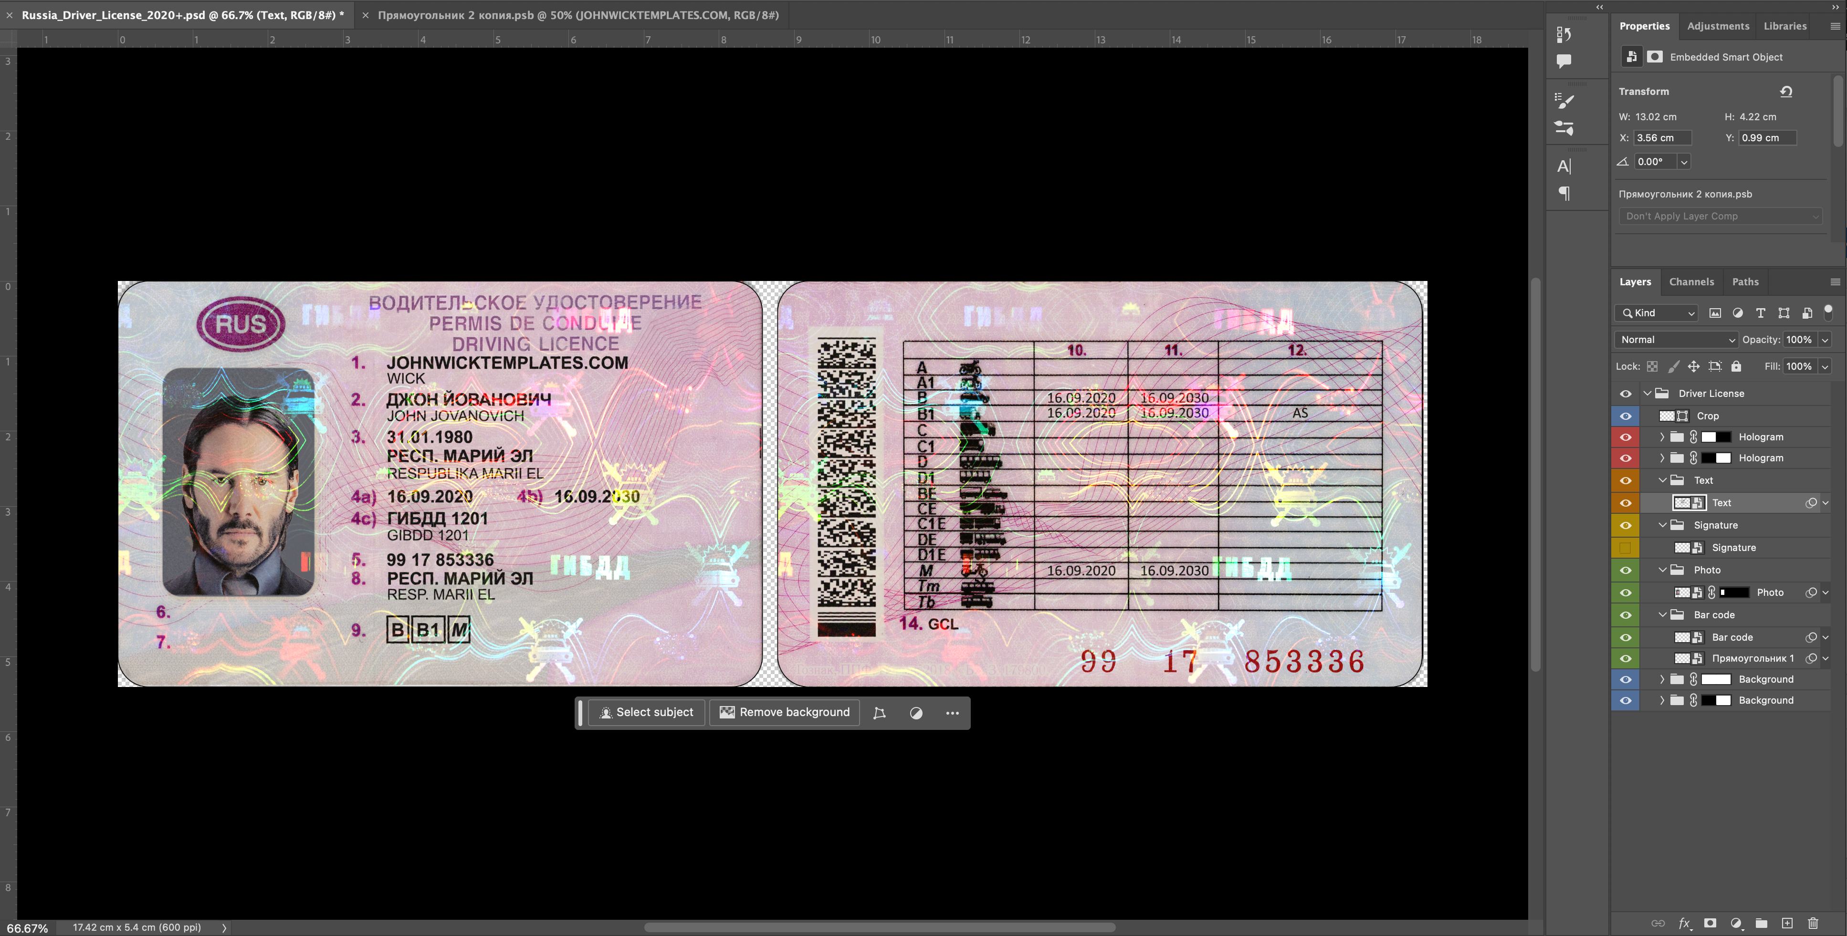Filter layers by smart objects icon
This screenshot has height=936, width=1847.
coord(1807,312)
